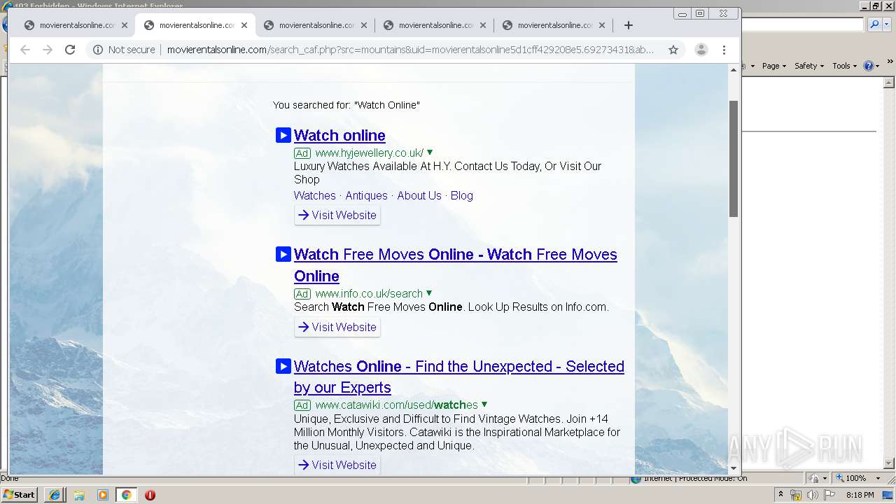896x504 pixels.
Task: Grab the Chrome page vertical scrollbar thumb
Action: [x=734, y=158]
